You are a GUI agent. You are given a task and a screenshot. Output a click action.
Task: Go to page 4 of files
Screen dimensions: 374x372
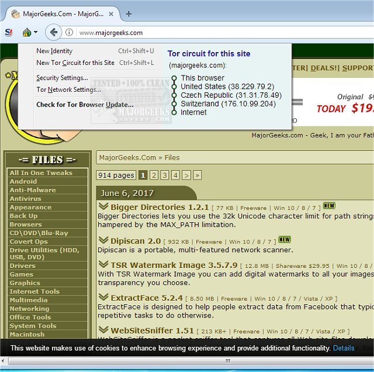pos(175,175)
